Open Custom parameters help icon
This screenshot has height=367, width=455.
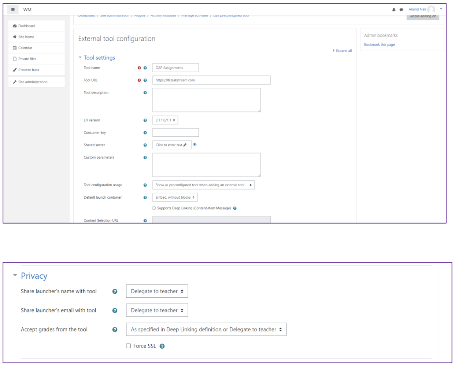[x=145, y=158]
